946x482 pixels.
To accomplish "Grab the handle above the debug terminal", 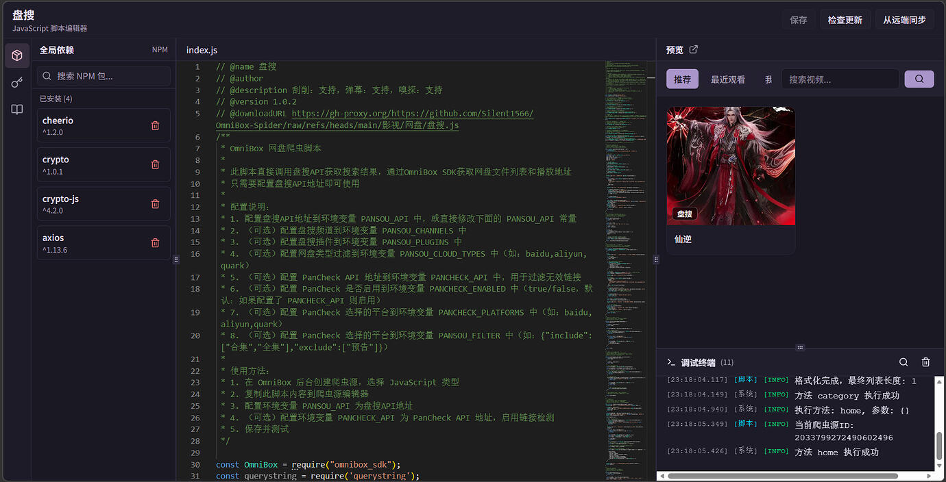I will [x=800, y=348].
